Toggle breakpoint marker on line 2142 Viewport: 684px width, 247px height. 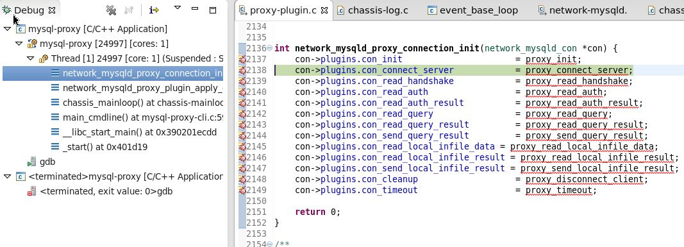242,114
